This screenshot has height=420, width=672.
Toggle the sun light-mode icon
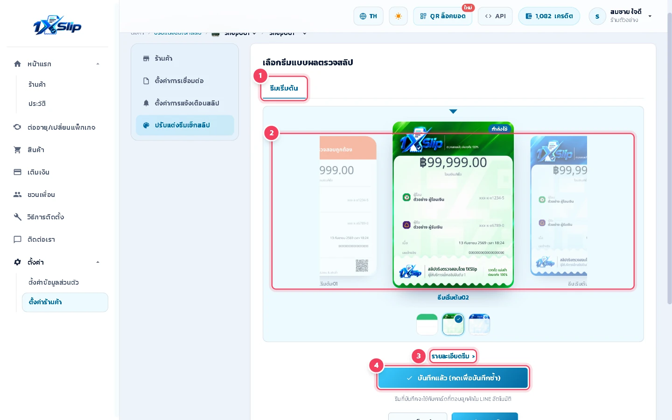tap(398, 16)
